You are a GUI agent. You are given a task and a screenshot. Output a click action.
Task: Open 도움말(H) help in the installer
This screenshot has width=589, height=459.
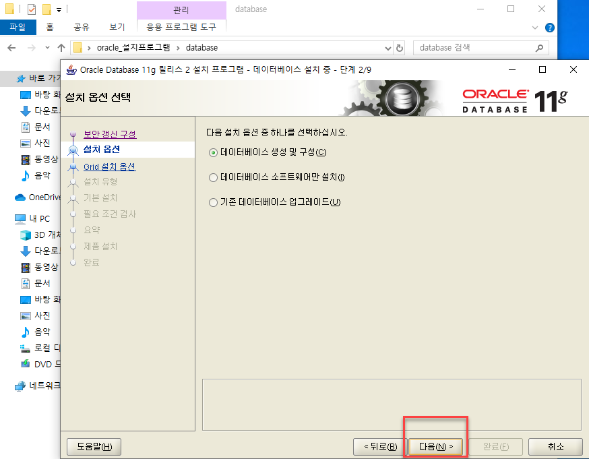(94, 447)
